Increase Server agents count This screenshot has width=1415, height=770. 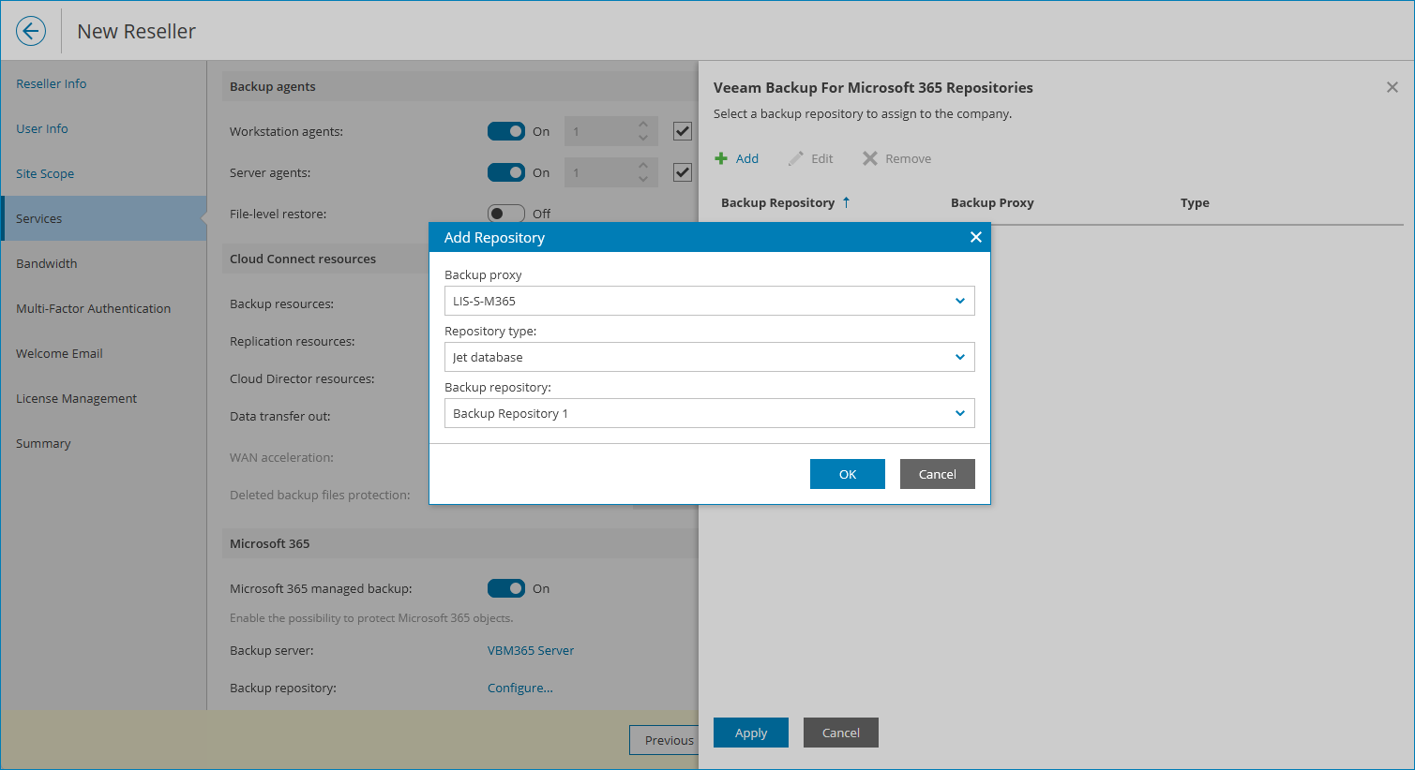(643, 165)
